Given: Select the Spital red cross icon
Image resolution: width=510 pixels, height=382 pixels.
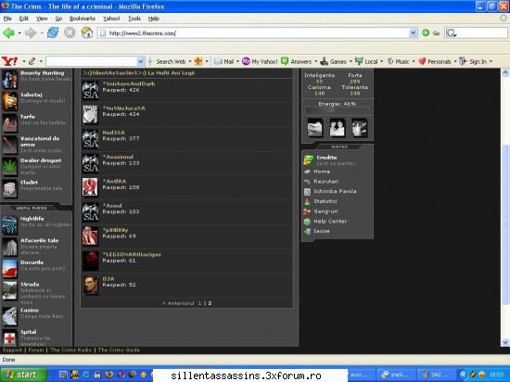Looking at the screenshot, I should 9,338.
